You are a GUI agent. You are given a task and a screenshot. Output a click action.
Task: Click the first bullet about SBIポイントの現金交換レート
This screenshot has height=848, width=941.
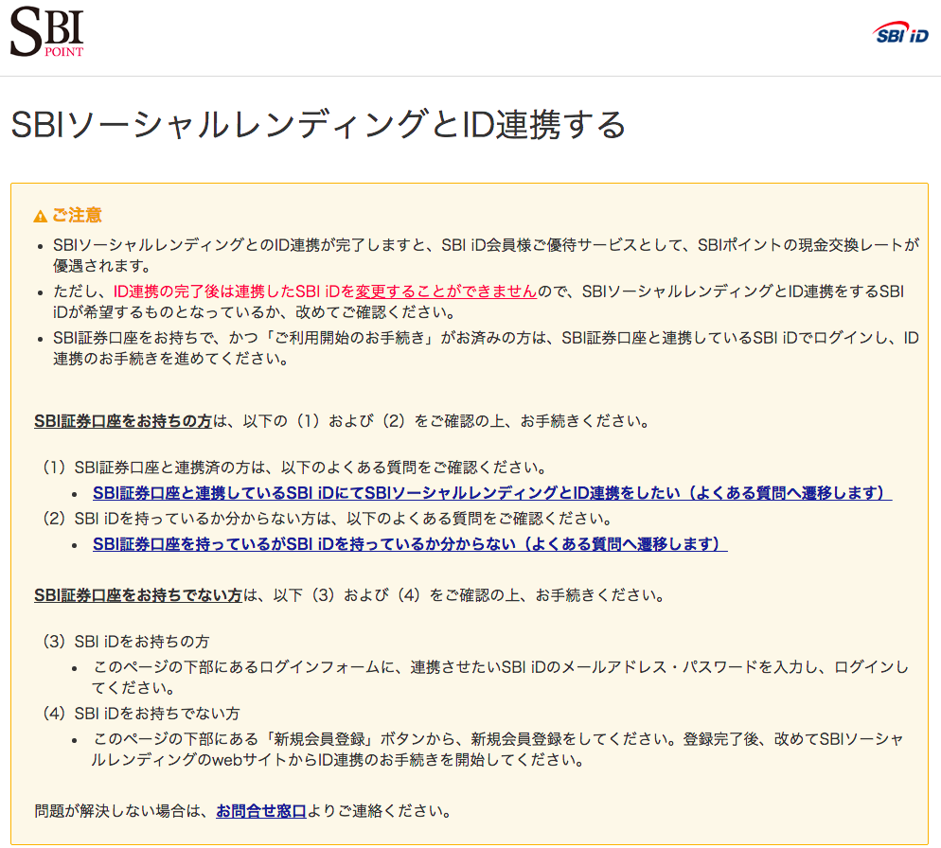(x=486, y=255)
